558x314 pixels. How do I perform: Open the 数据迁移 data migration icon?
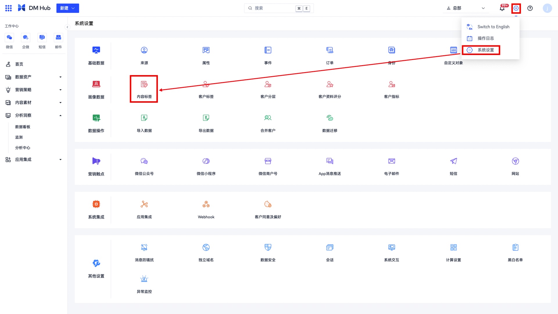coord(330,118)
